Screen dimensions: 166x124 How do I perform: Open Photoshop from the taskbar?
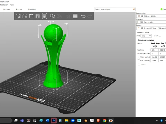pyautogui.click(x=54, y=121)
